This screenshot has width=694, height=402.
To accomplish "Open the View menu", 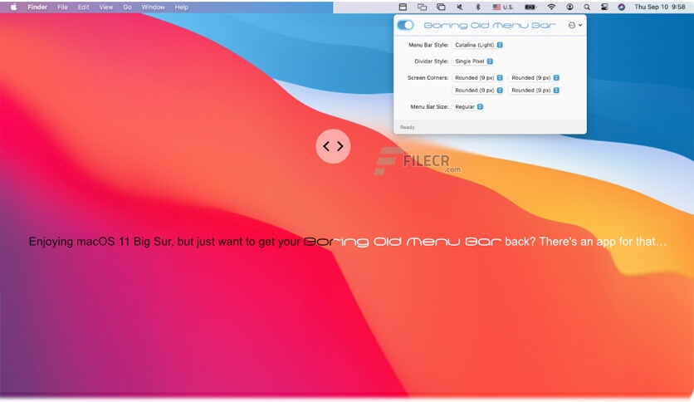I will (105, 7).
